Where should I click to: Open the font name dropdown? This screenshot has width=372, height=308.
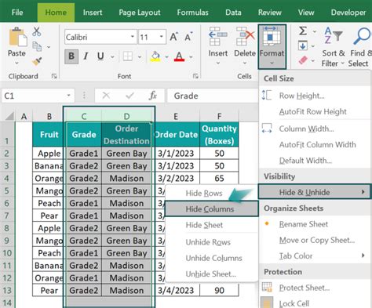132,37
